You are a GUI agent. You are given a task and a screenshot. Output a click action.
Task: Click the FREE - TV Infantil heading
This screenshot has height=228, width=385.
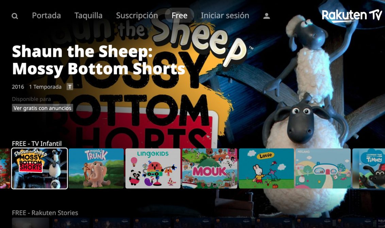coord(37,144)
